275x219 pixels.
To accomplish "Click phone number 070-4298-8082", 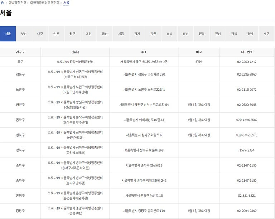I will click(x=247, y=120).
